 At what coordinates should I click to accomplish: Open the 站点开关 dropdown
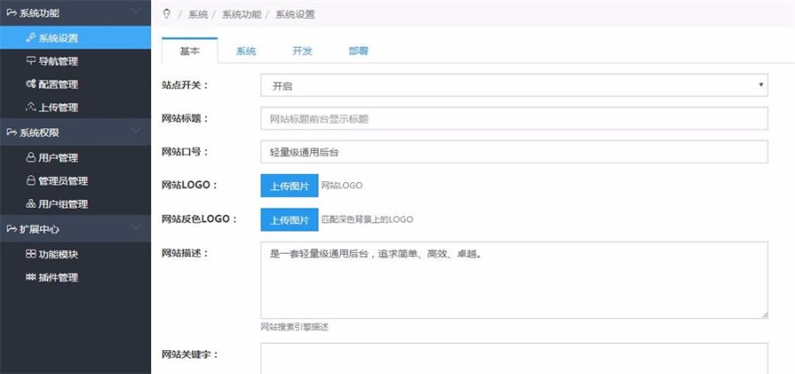pos(514,85)
